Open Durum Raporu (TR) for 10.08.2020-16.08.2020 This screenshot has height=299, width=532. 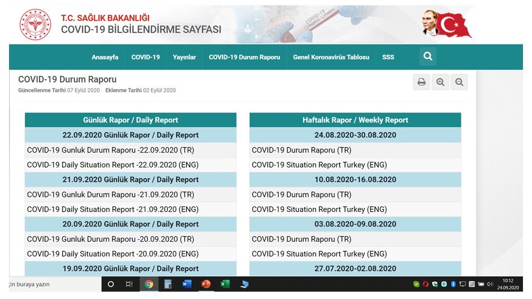302,195
